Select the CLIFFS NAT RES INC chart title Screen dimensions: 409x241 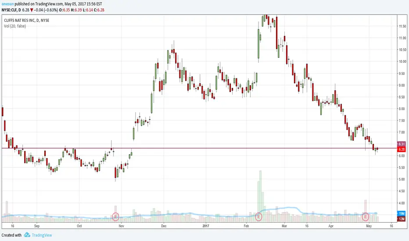click(27, 20)
